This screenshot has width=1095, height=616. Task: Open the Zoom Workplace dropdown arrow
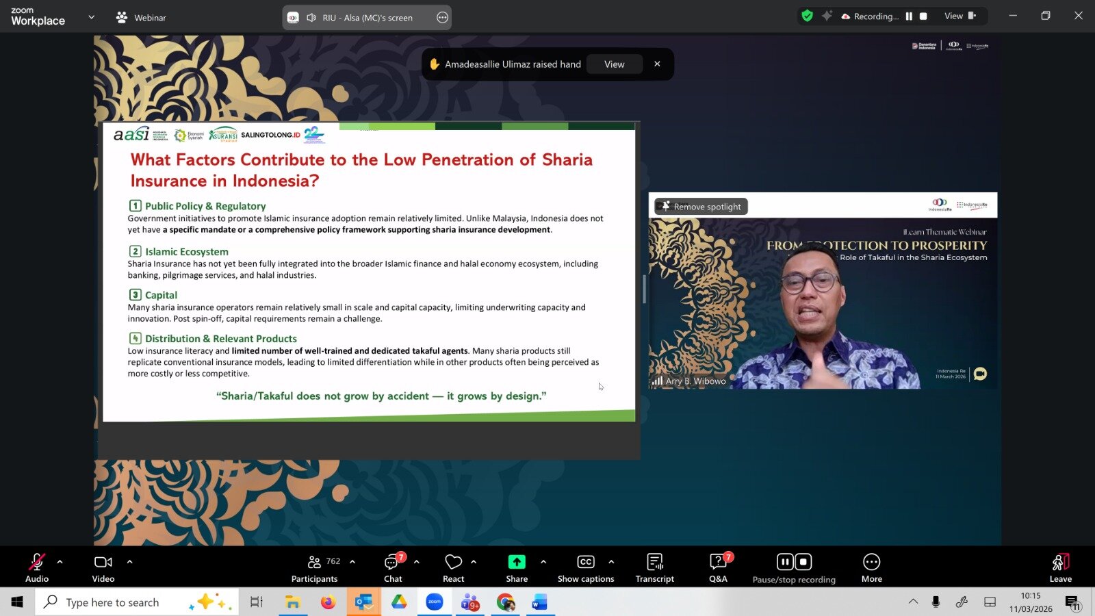pyautogui.click(x=92, y=17)
